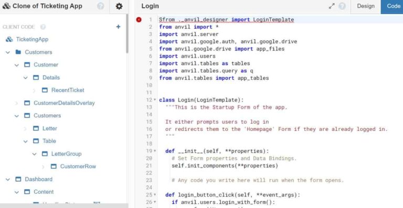Image resolution: width=403 pixels, height=208 pixels.
Task: Place cursor on line 1 import LoginTemplate
Action: coord(263,19)
